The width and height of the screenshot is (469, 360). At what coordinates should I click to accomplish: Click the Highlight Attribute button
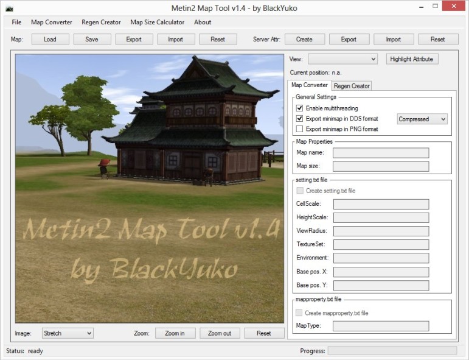point(412,59)
